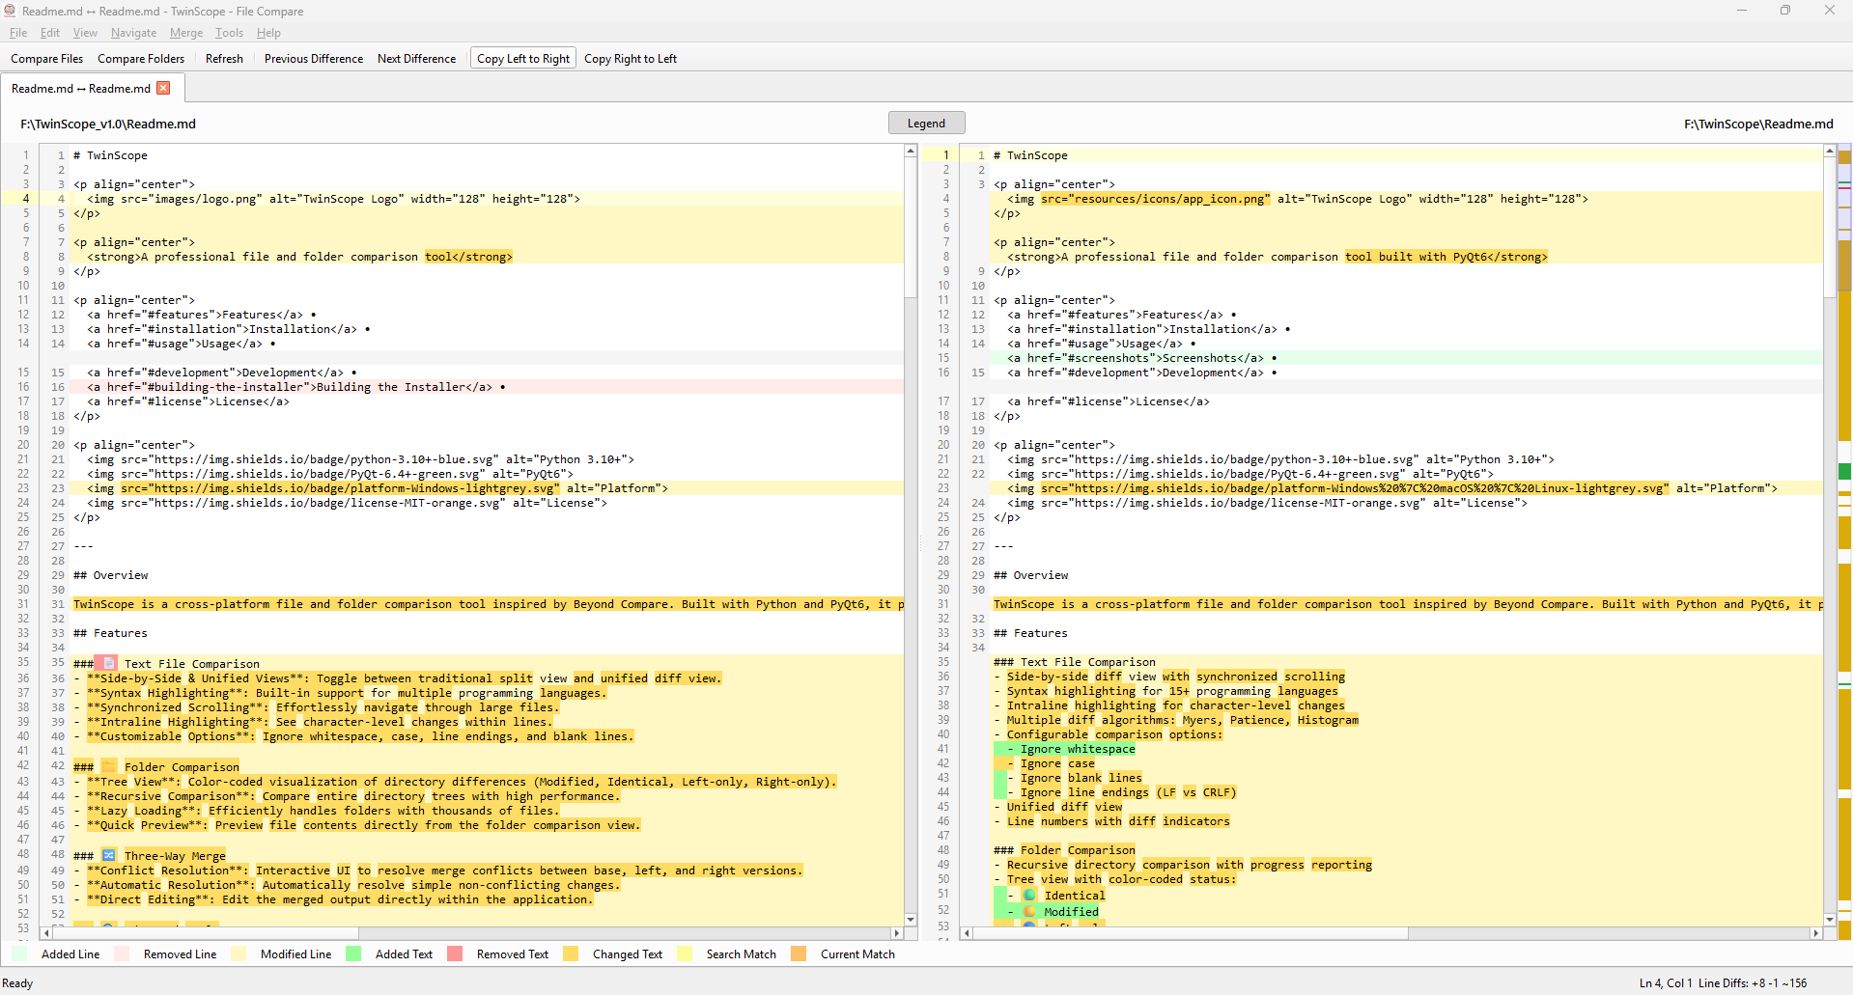
Task: Open the Help menu
Action: [x=268, y=33]
